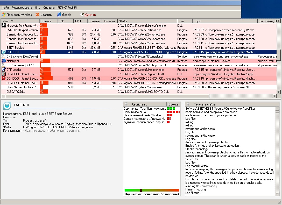Screen dimensions: 282x205
Task: Sort by Активна column header
Action: click(110, 21)
